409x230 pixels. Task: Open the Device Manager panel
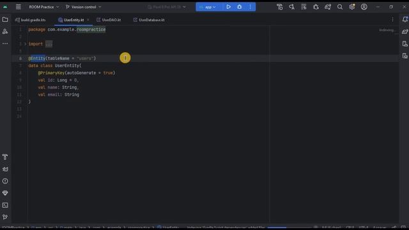405,43
